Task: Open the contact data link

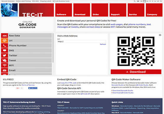Action: click(x=93, y=27)
